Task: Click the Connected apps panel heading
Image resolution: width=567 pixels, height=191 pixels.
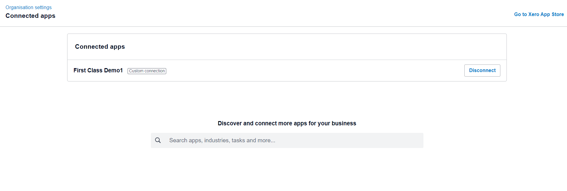Action: point(100,47)
